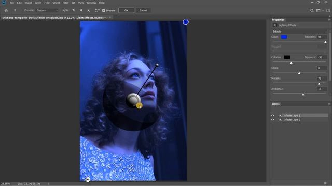Click the OK button
This screenshot has height=186, width=332.
coord(127,10)
